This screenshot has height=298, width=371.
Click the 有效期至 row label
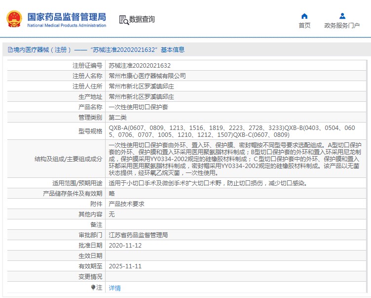click(90, 266)
